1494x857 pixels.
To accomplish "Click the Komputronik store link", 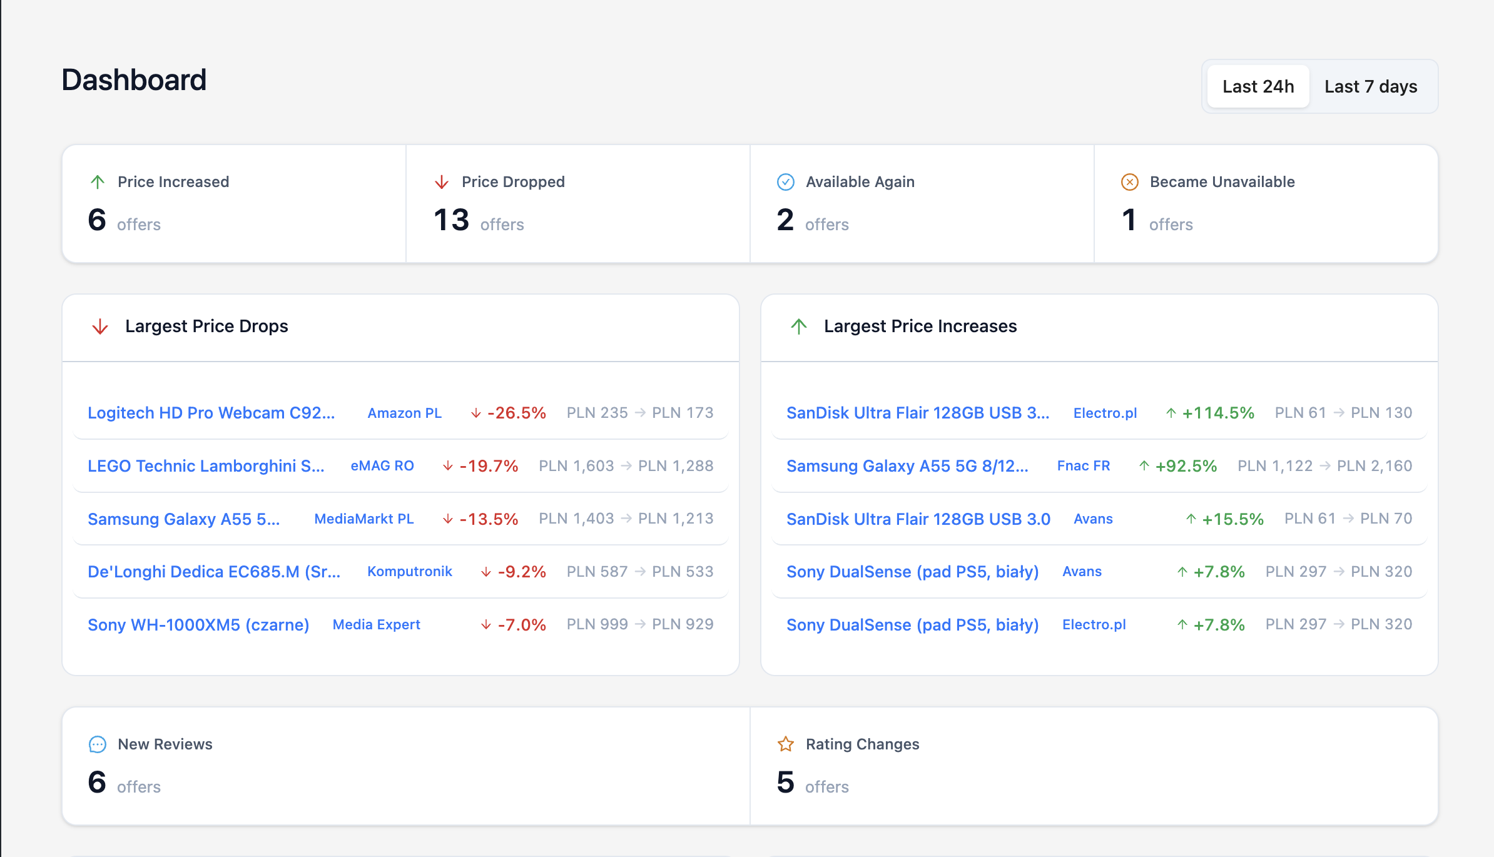I will pos(409,572).
